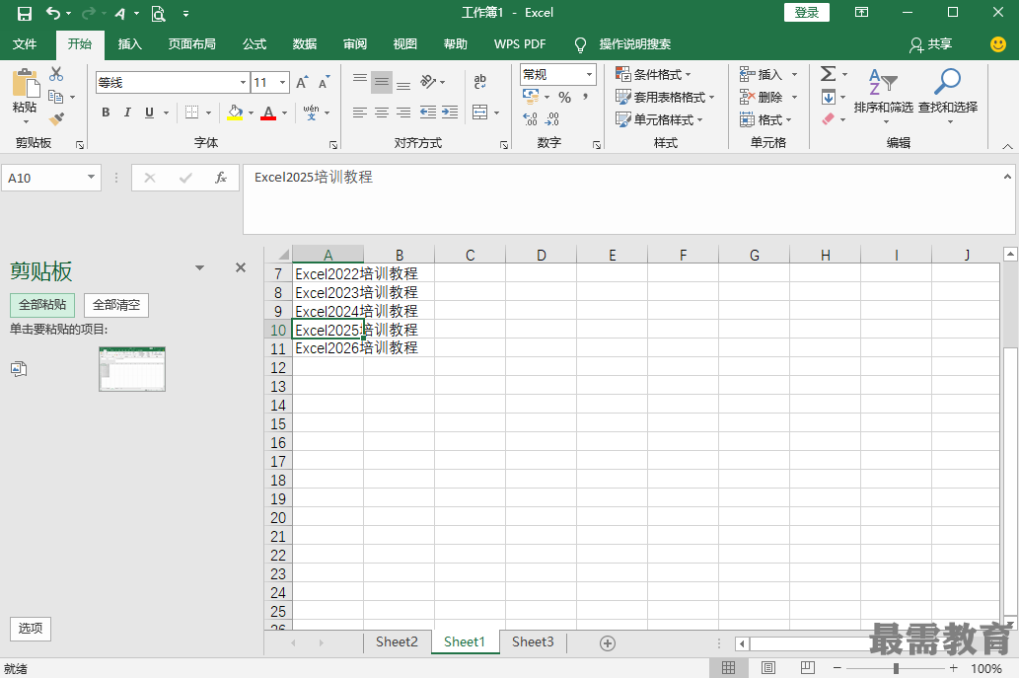
Task: Increase font size with the large A
Action: pos(302,83)
